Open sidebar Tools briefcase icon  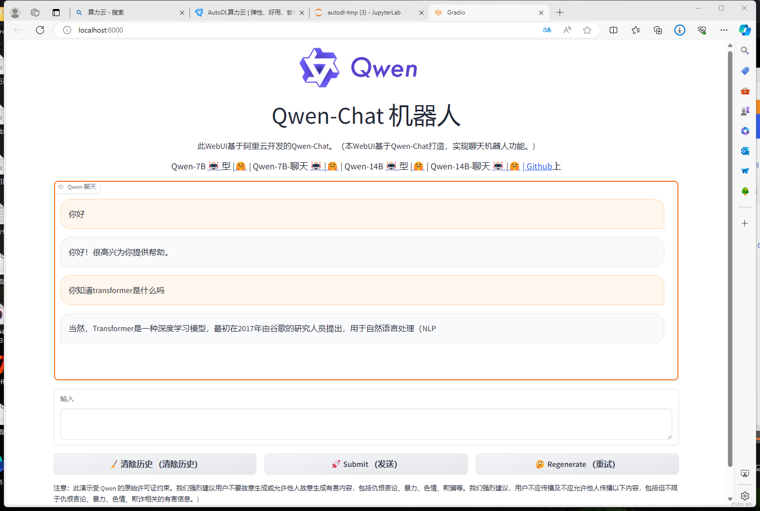[745, 91]
